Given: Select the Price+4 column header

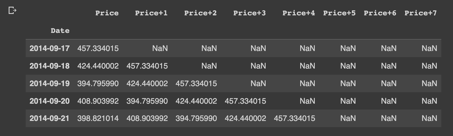Looking at the screenshot, I should pyautogui.click(x=299, y=13).
